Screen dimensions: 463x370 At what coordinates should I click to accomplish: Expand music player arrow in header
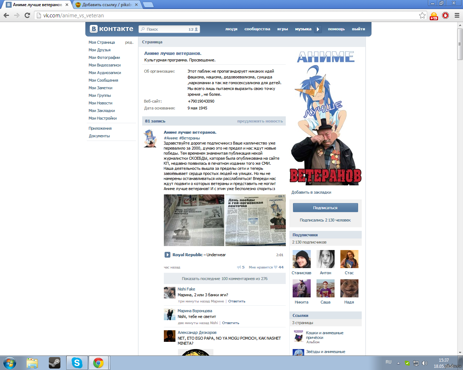(318, 29)
